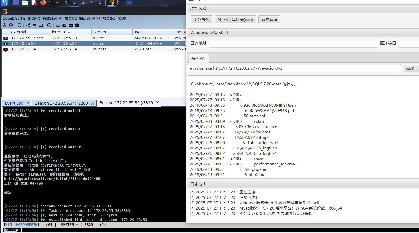Launch the file manager from the panel
This screenshot has width=419, height=233.
click(x=25, y=3)
